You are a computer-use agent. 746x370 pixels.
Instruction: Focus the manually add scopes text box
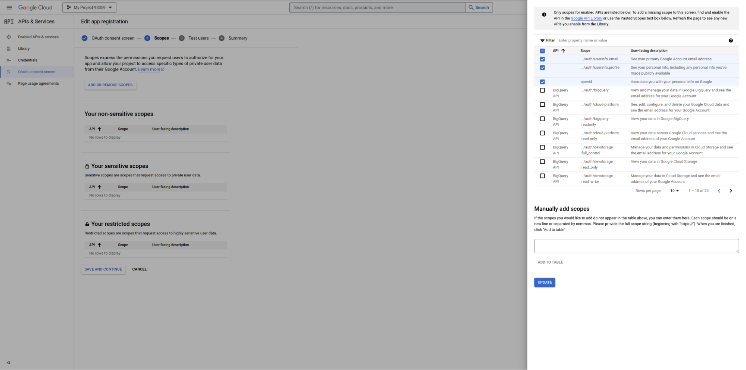636,246
